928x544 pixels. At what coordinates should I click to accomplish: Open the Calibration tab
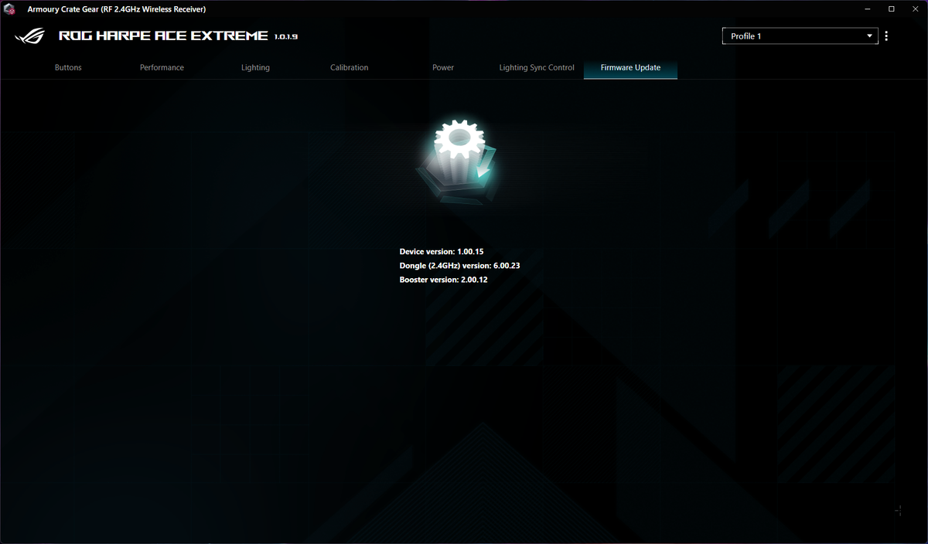pos(349,67)
